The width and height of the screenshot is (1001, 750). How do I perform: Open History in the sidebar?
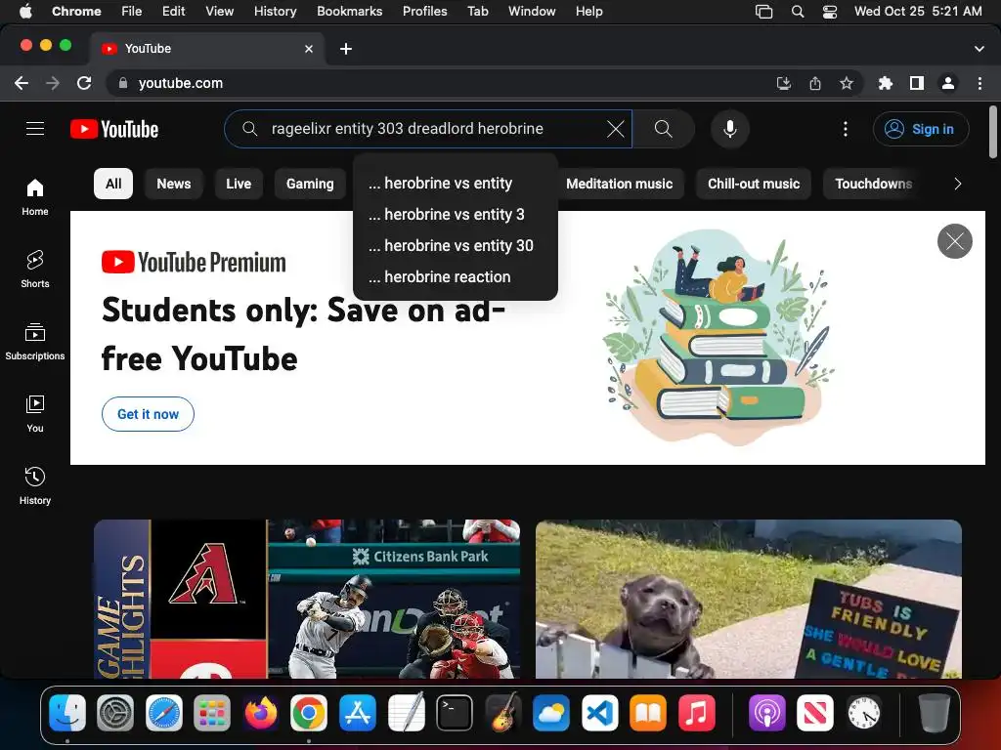tap(35, 486)
